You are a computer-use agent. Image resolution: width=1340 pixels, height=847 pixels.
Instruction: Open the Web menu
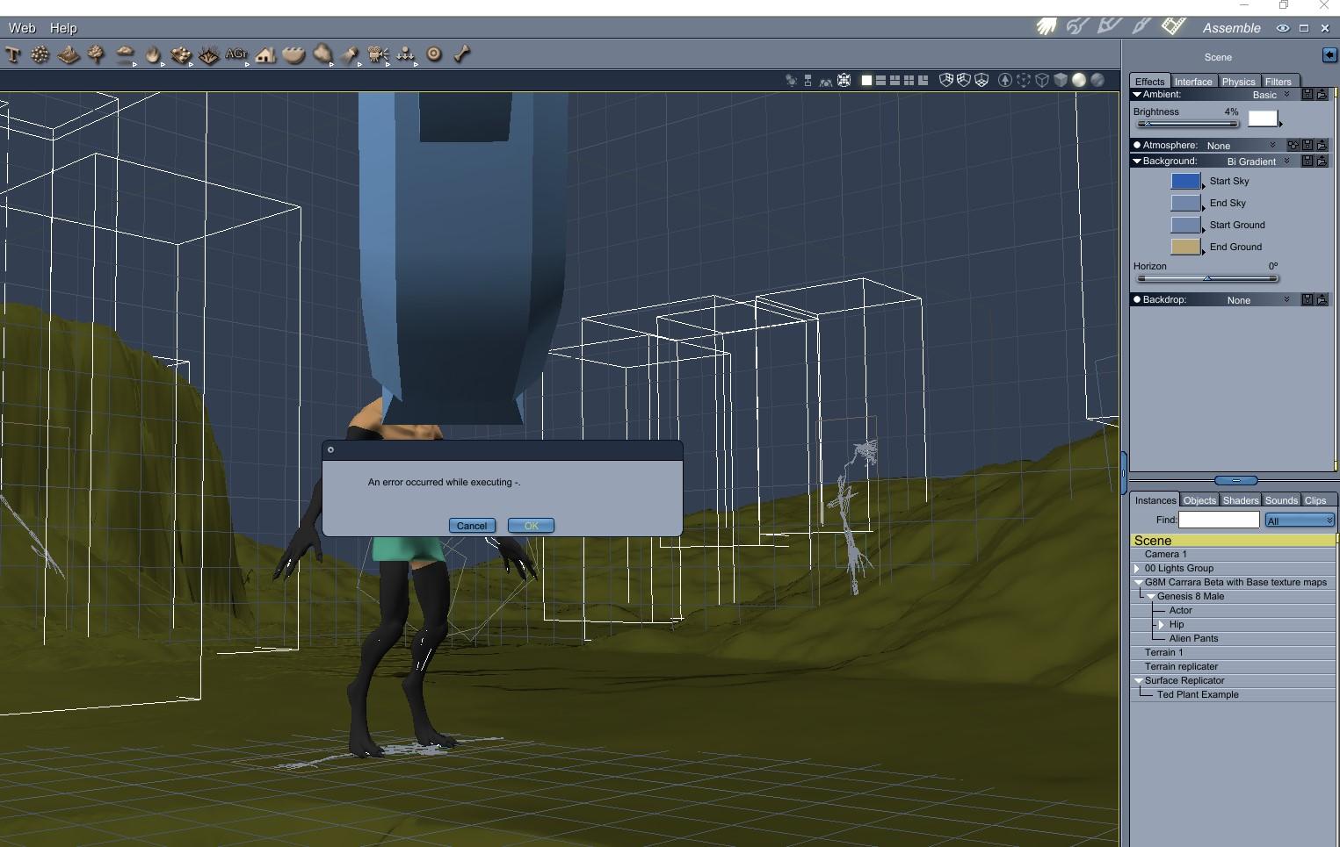[22, 28]
